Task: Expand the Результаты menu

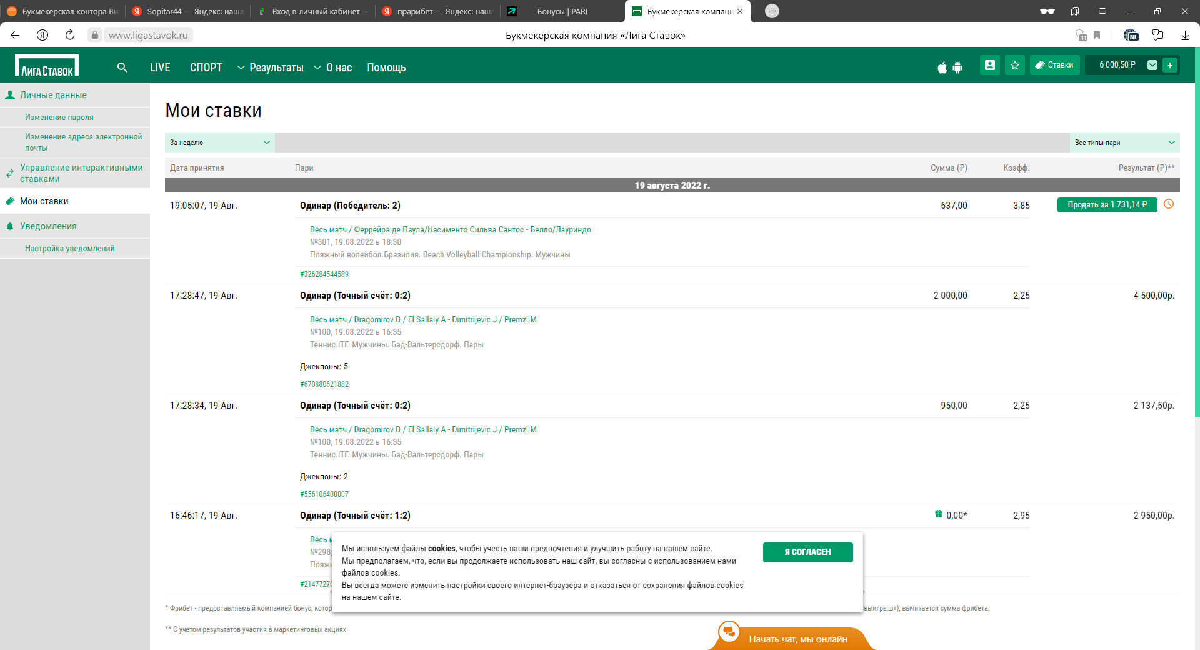Action: [271, 67]
